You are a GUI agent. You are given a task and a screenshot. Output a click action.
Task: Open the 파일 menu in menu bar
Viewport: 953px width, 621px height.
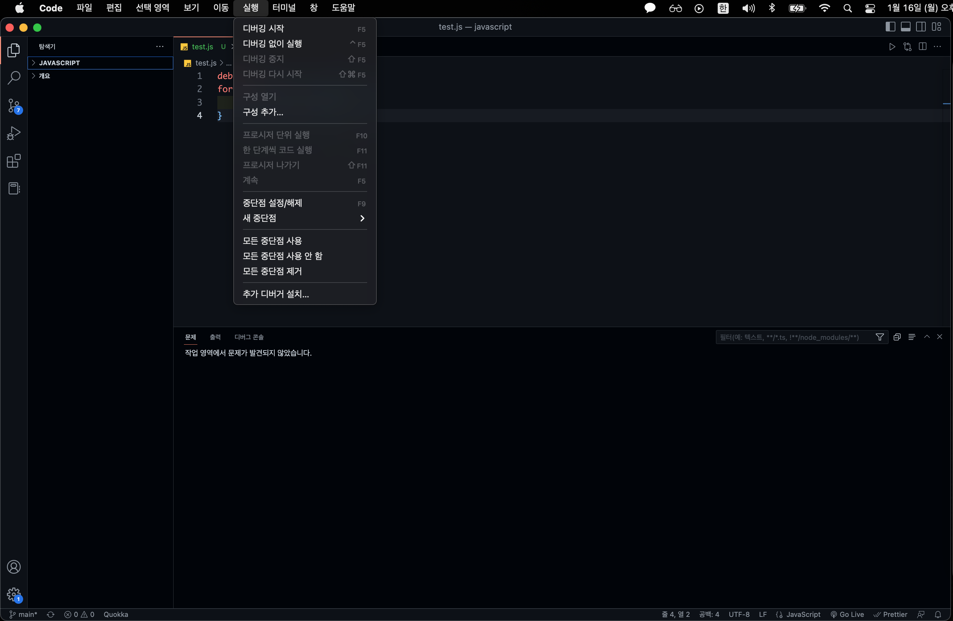(x=84, y=8)
